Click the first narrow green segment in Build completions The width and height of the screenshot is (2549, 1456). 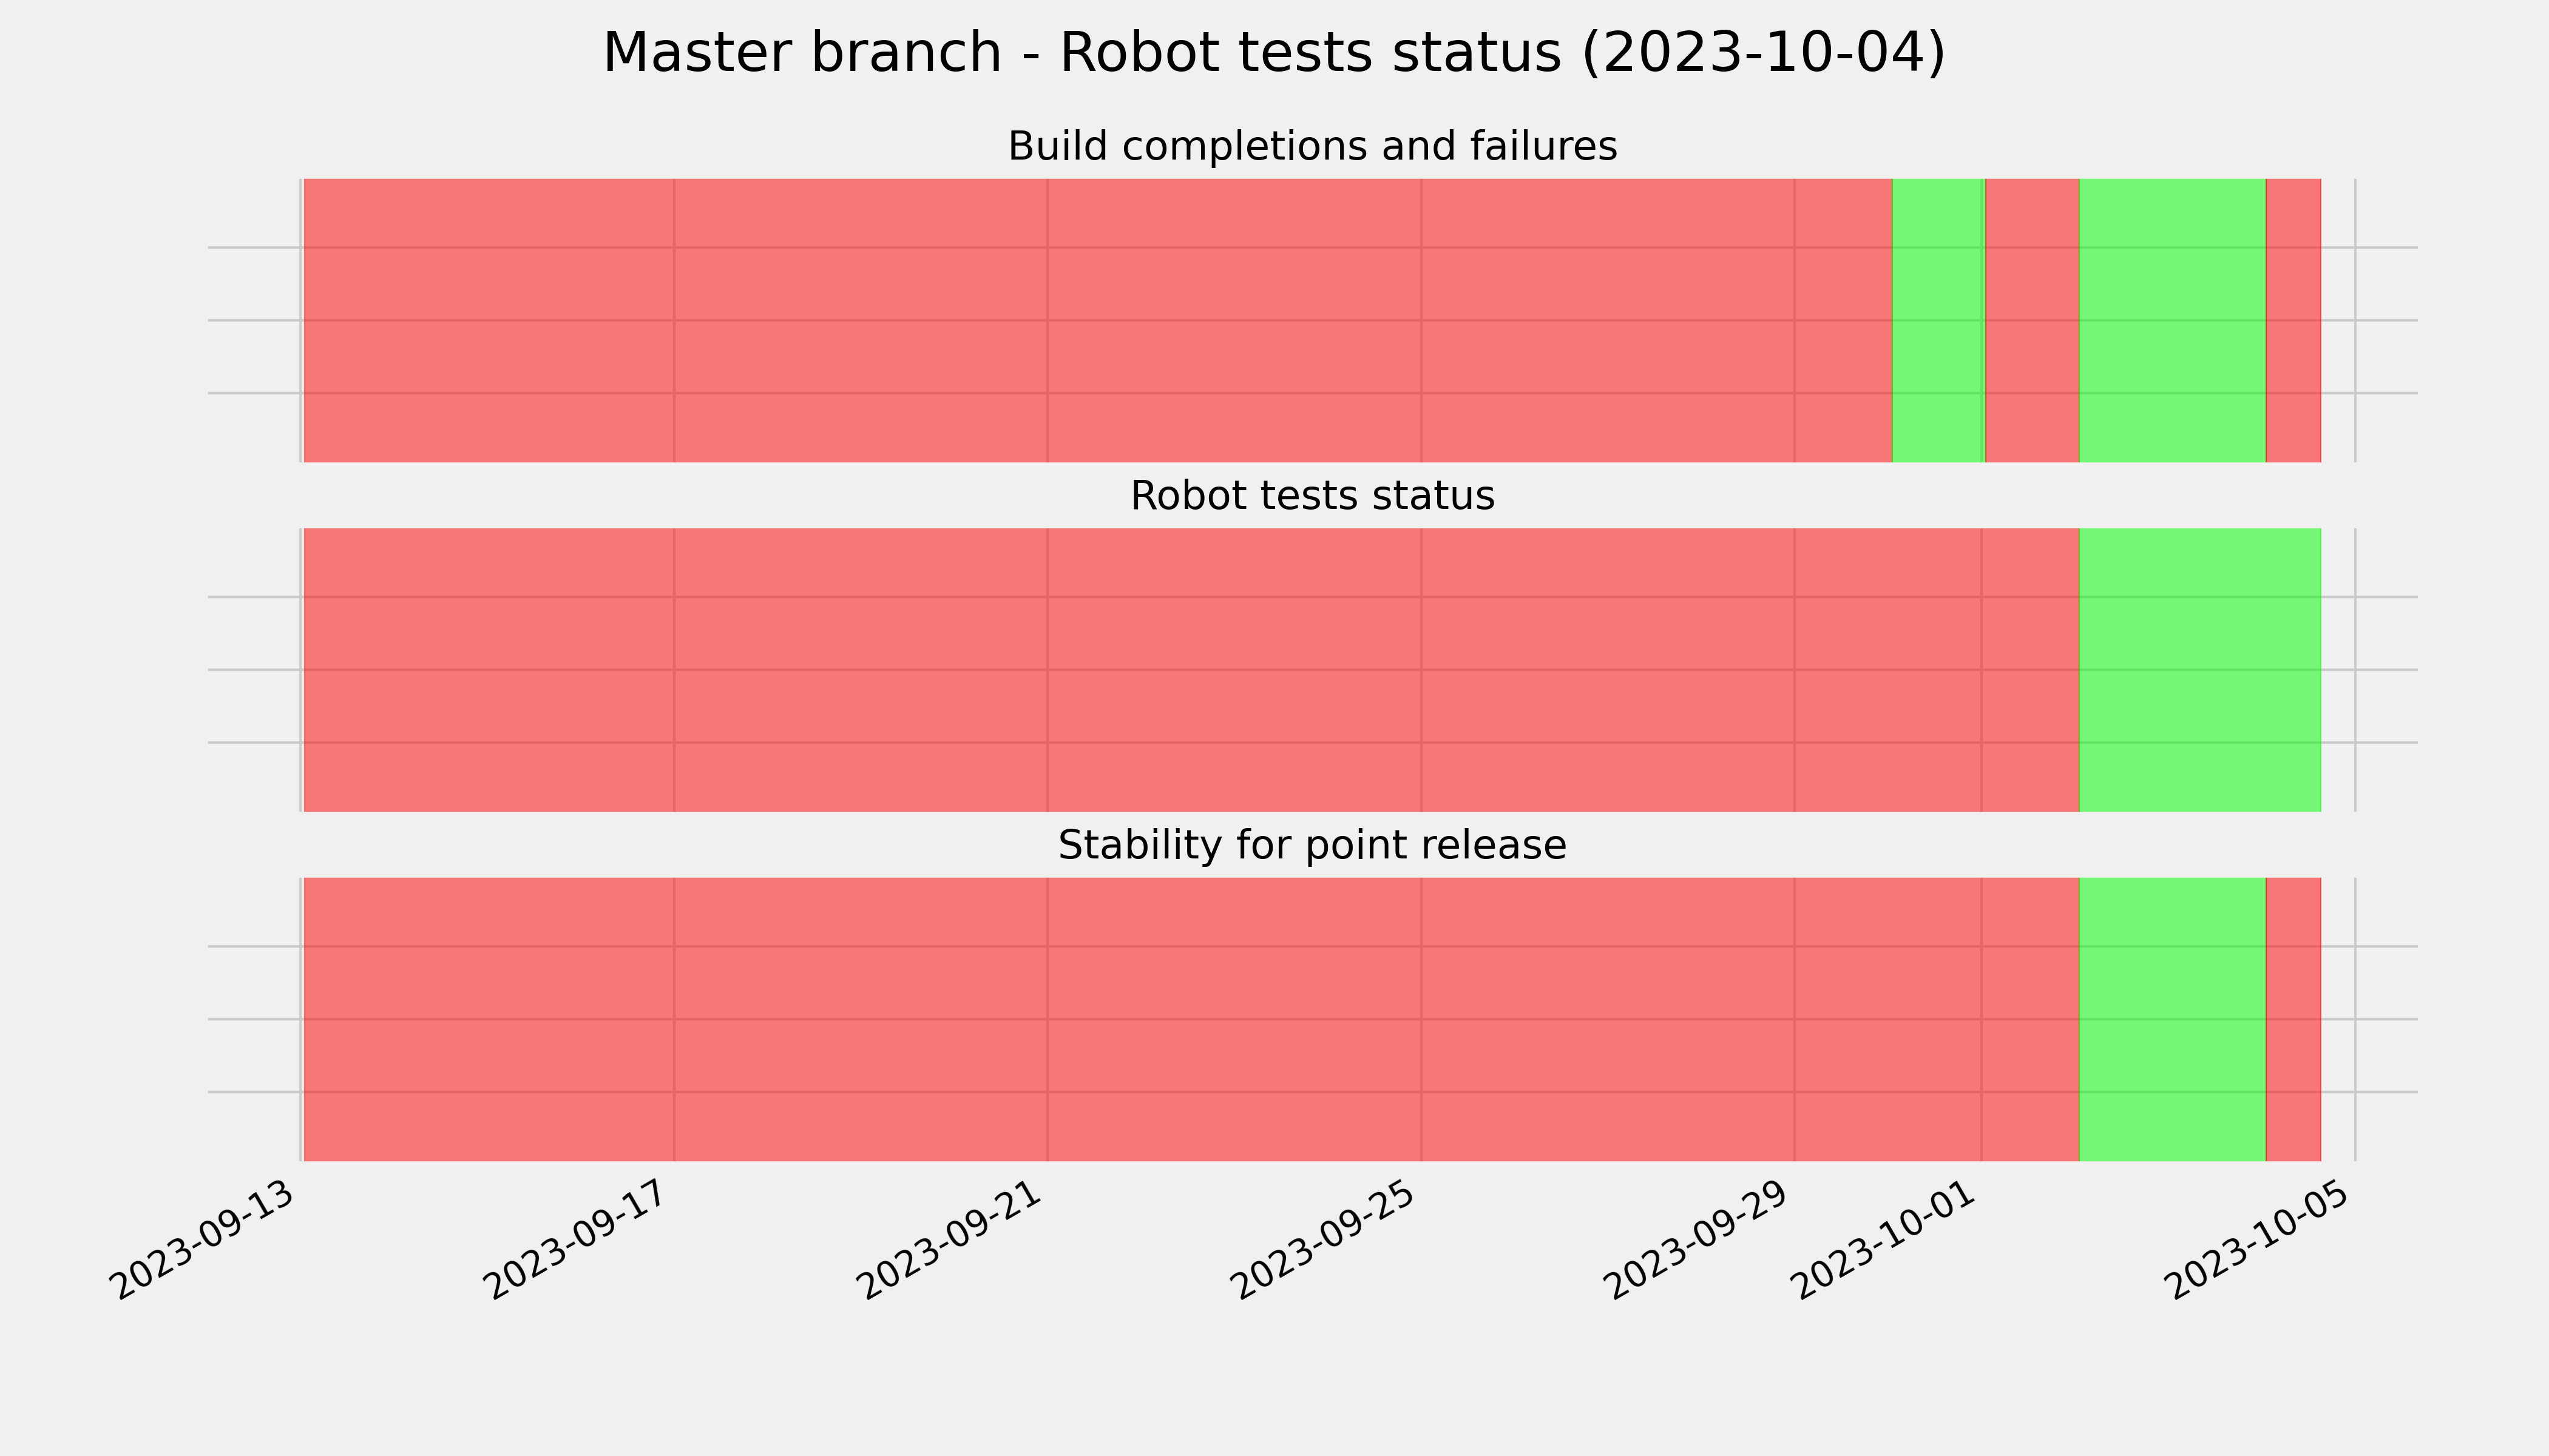[x=1938, y=320]
